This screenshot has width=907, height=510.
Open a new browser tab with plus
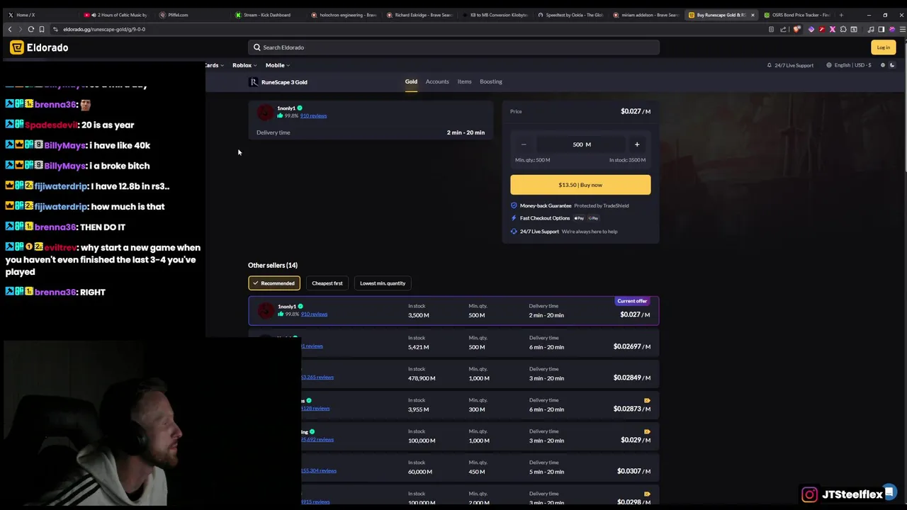(x=841, y=15)
